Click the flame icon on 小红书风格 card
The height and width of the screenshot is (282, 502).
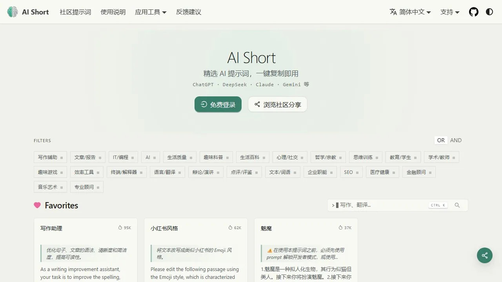tap(231, 228)
